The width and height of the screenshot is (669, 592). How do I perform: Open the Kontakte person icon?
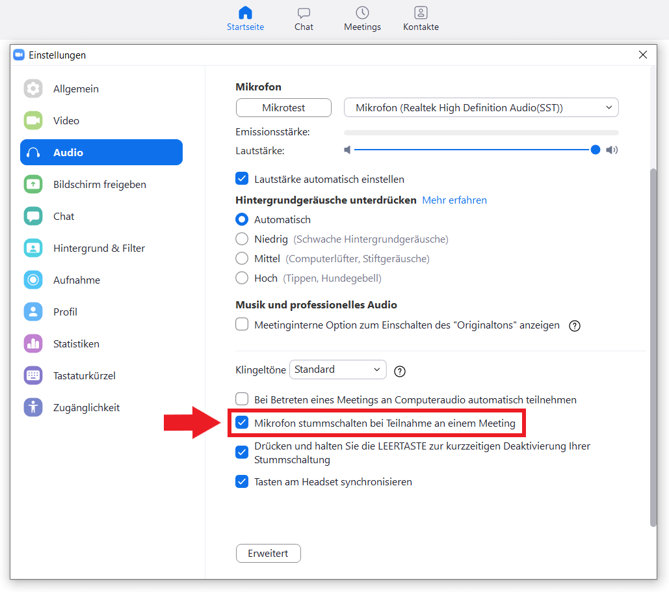click(x=421, y=13)
